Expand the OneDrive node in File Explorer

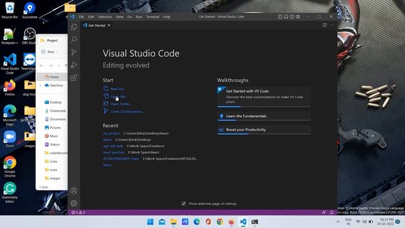(x=40, y=85)
